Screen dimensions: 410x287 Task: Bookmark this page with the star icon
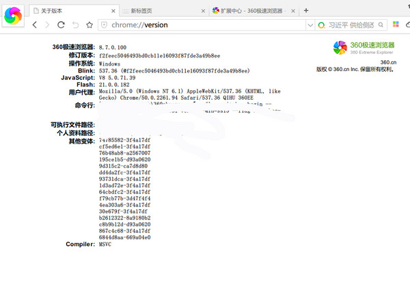click(x=90, y=25)
